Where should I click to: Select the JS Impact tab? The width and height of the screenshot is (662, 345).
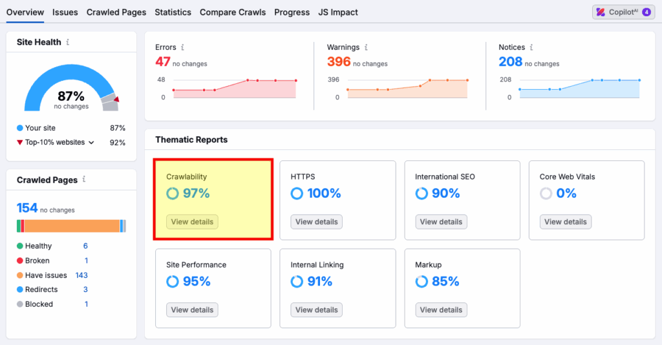(x=337, y=12)
